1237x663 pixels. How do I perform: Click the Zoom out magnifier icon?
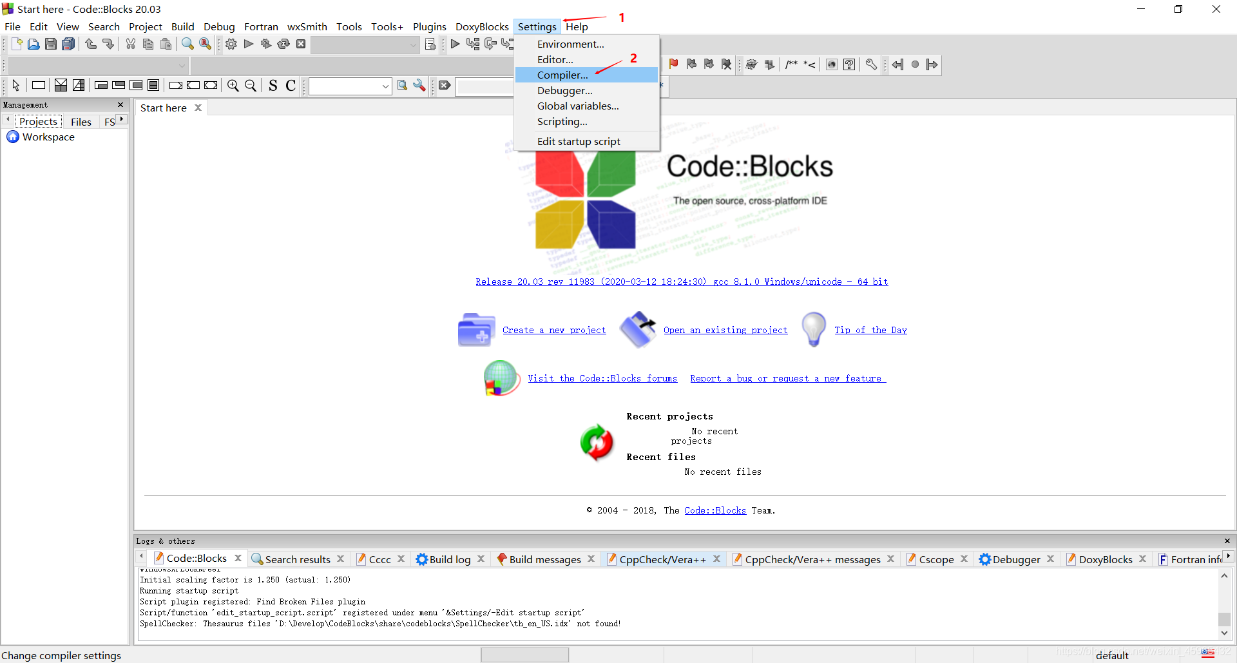(251, 85)
